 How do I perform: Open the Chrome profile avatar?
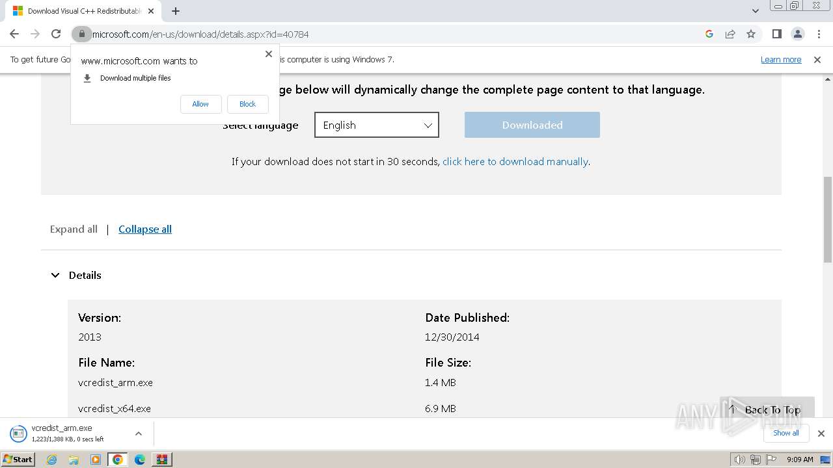coord(797,34)
